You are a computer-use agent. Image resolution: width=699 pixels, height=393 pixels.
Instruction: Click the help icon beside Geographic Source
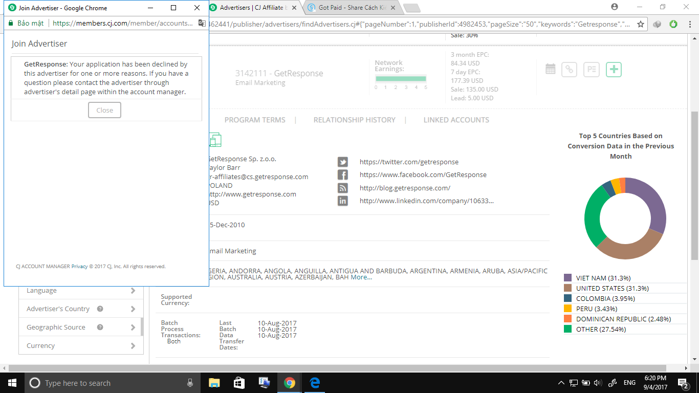(100, 327)
